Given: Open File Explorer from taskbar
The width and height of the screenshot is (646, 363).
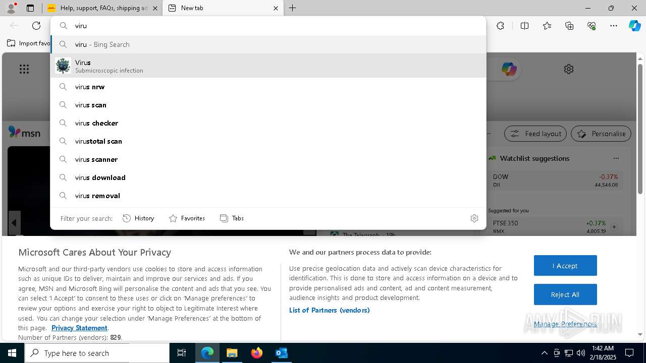Looking at the screenshot, I should 232,353.
